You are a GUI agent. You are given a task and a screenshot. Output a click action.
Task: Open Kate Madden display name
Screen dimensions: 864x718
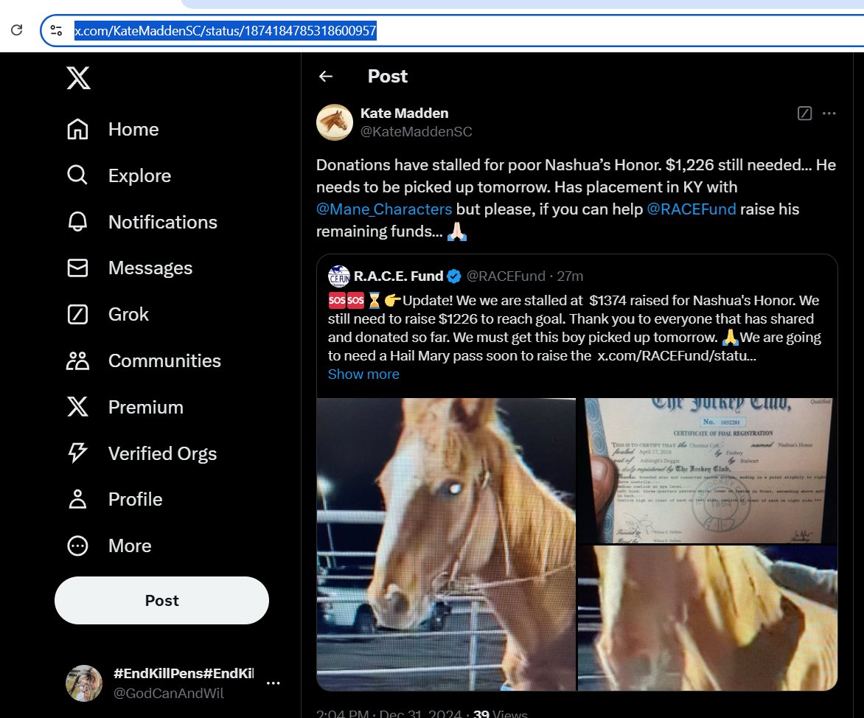tap(405, 113)
